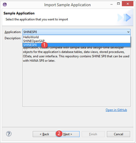136x143 pixels.
Task: Go to the next wizard page
Action: [68, 134]
